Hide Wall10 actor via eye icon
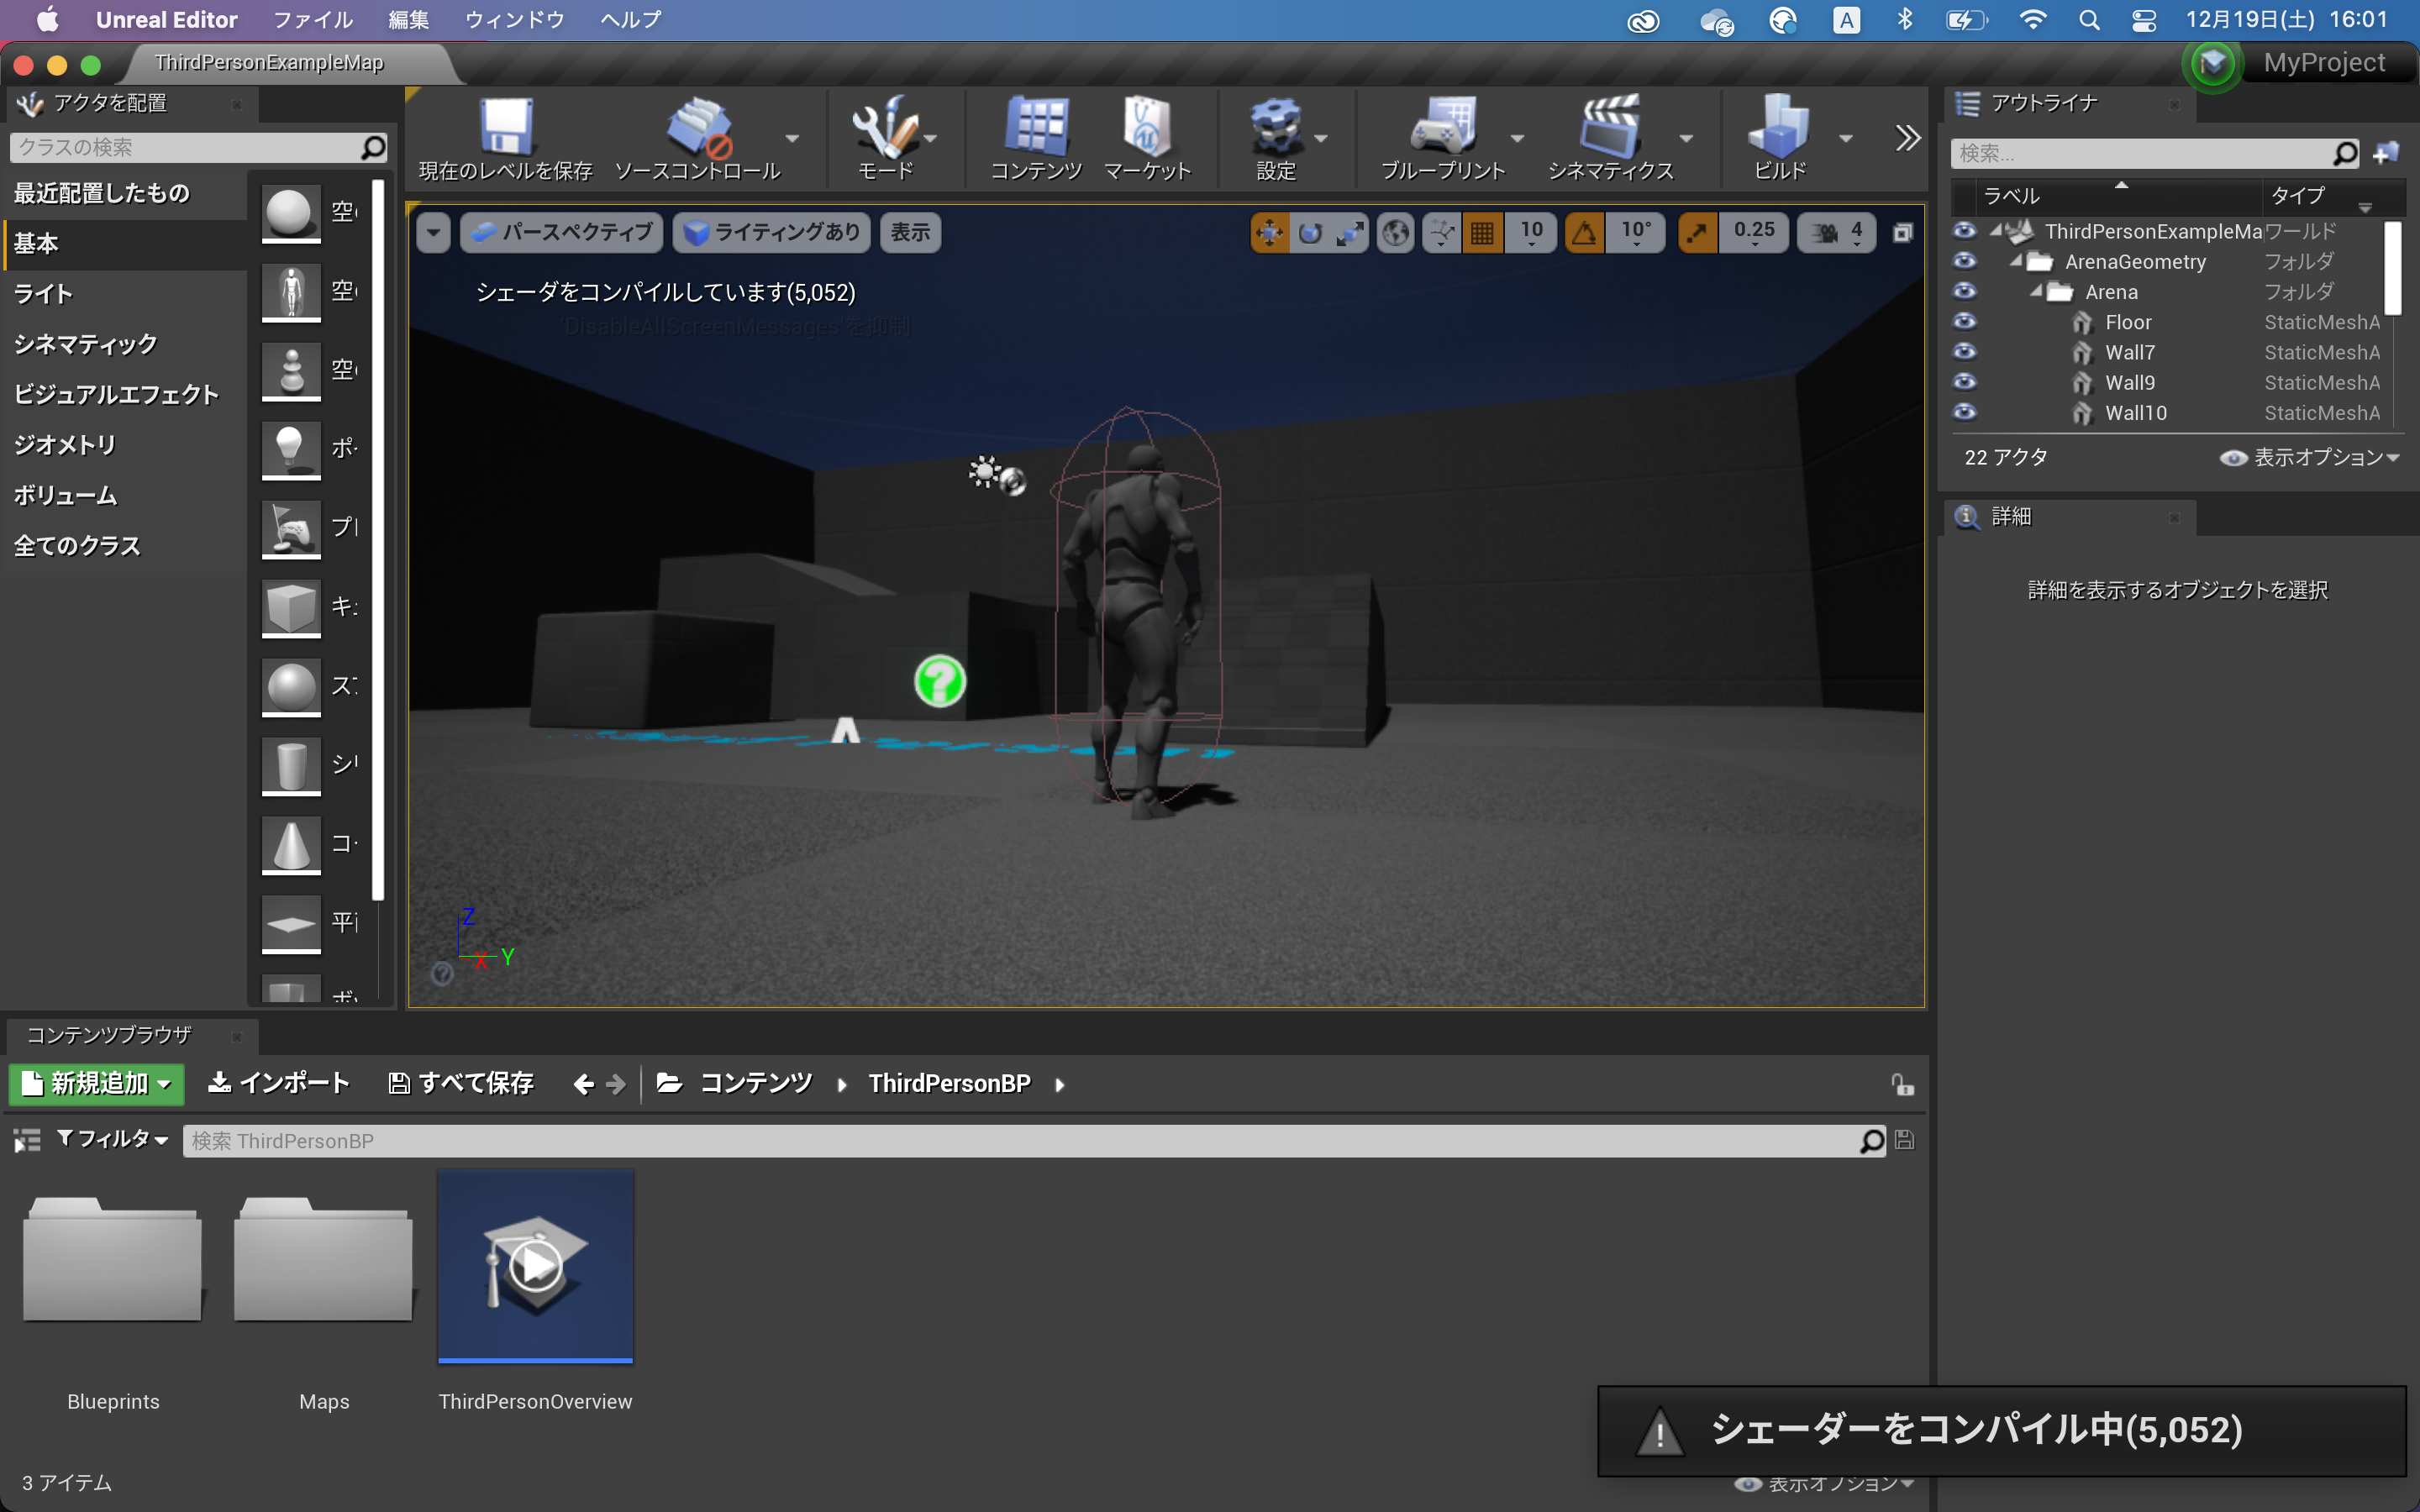Image resolution: width=2420 pixels, height=1512 pixels. pyautogui.click(x=1965, y=411)
